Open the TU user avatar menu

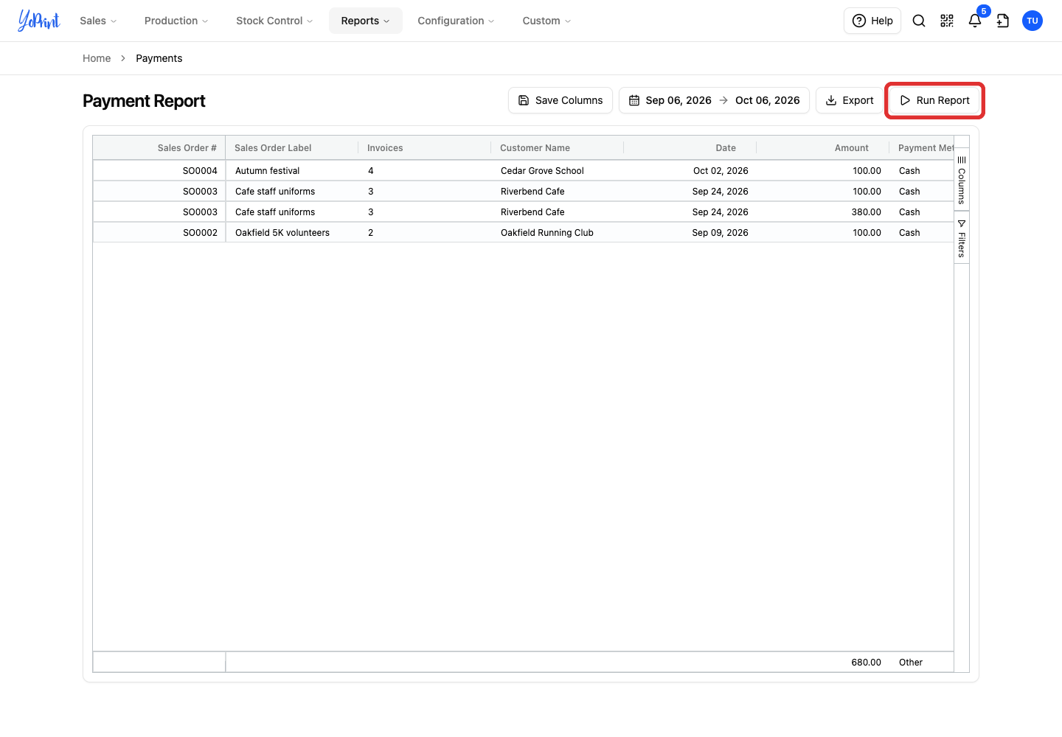(x=1032, y=21)
